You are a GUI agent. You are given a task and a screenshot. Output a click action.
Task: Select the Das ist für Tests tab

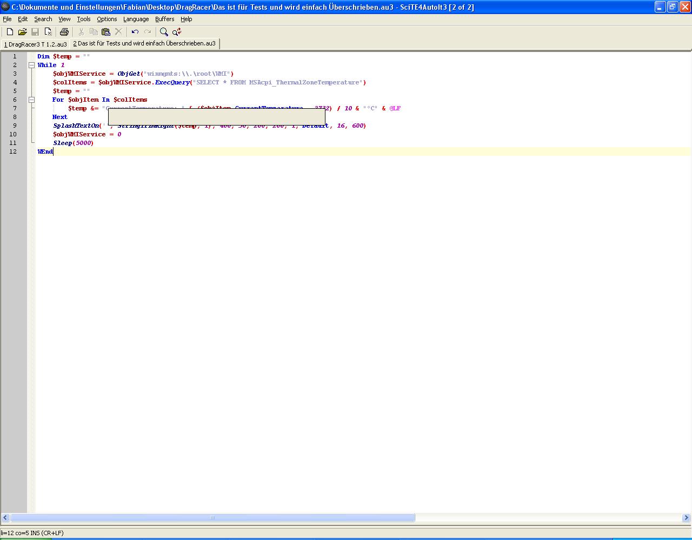[x=144, y=43]
